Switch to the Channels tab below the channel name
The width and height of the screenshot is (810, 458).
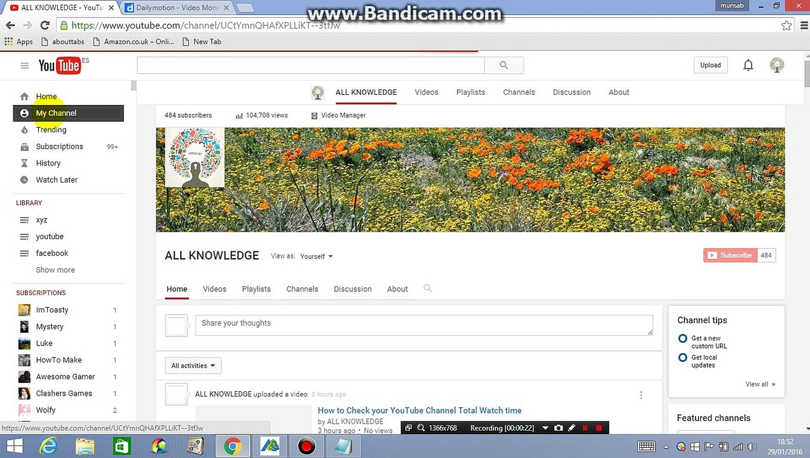[x=302, y=289]
